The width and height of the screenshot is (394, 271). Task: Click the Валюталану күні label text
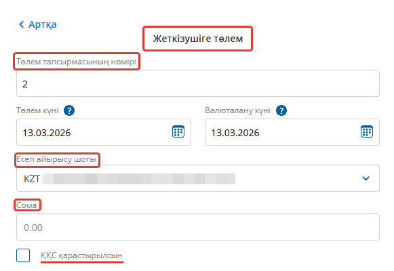pyautogui.click(x=238, y=110)
